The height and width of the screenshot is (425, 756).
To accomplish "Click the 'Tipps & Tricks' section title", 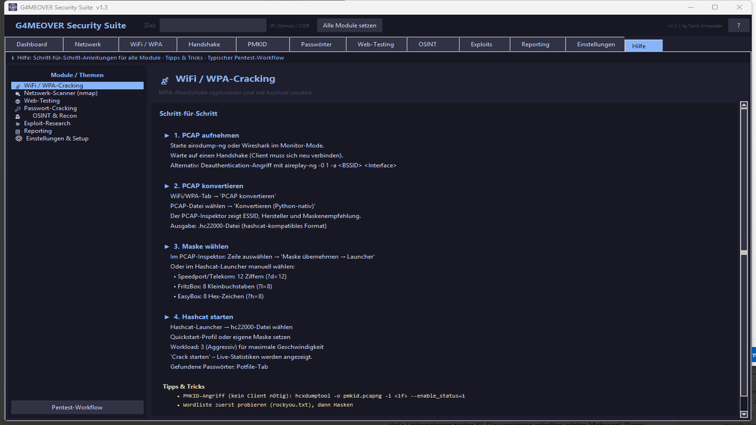I will coord(184,387).
